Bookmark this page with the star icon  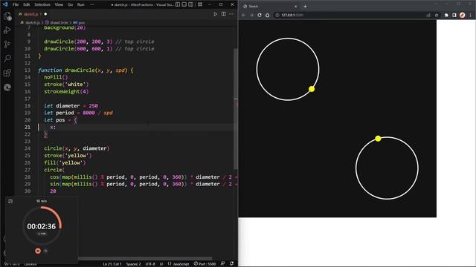coord(437,15)
